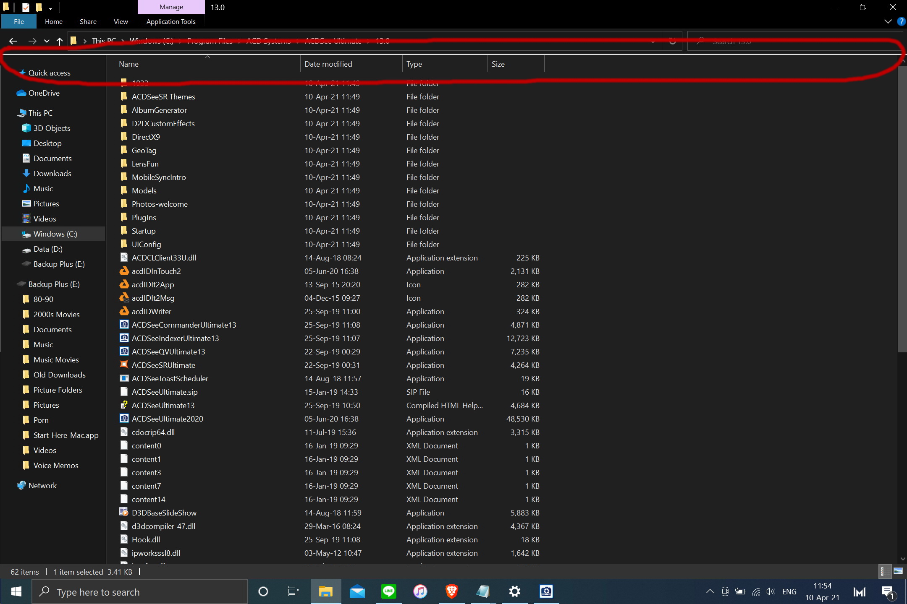Image resolution: width=907 pixels, height=604 pixels.
Task: Expand the ribbon with the chevron
Action: [x=888, y=21]
